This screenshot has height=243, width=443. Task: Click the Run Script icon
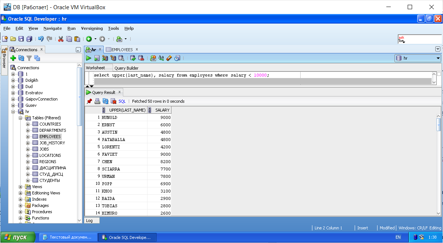[x=97, y=58]
